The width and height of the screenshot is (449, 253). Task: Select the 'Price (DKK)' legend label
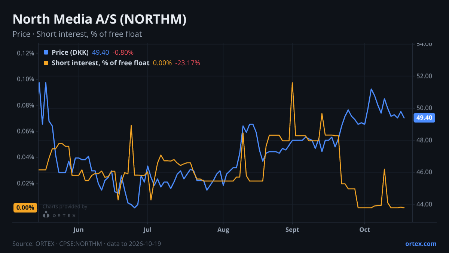point(70,52)
